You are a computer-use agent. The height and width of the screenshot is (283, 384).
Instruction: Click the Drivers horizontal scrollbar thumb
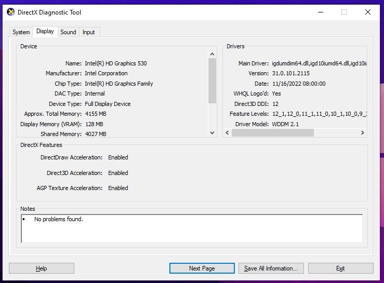click(x=273, y=133)
